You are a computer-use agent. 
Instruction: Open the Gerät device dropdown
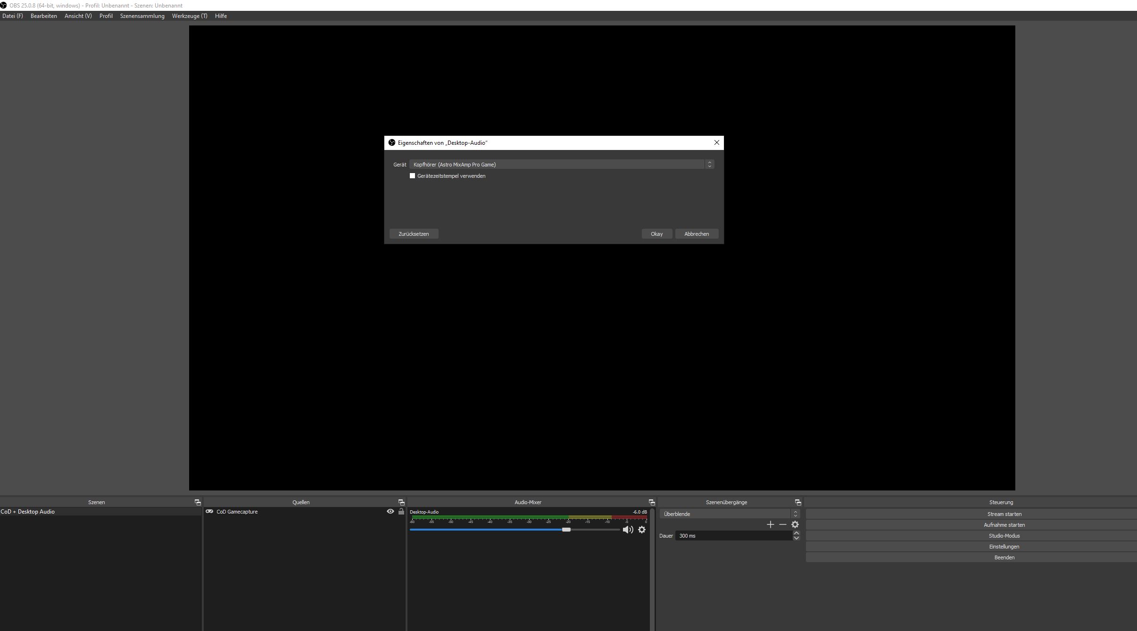tap(561, 165)
